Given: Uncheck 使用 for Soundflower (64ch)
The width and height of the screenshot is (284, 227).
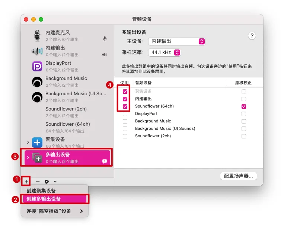Looking at the screenshot, I should coord(125,106).
